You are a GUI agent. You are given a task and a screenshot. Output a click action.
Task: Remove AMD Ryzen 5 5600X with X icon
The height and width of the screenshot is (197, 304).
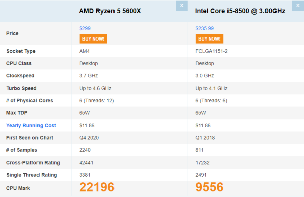182,6
